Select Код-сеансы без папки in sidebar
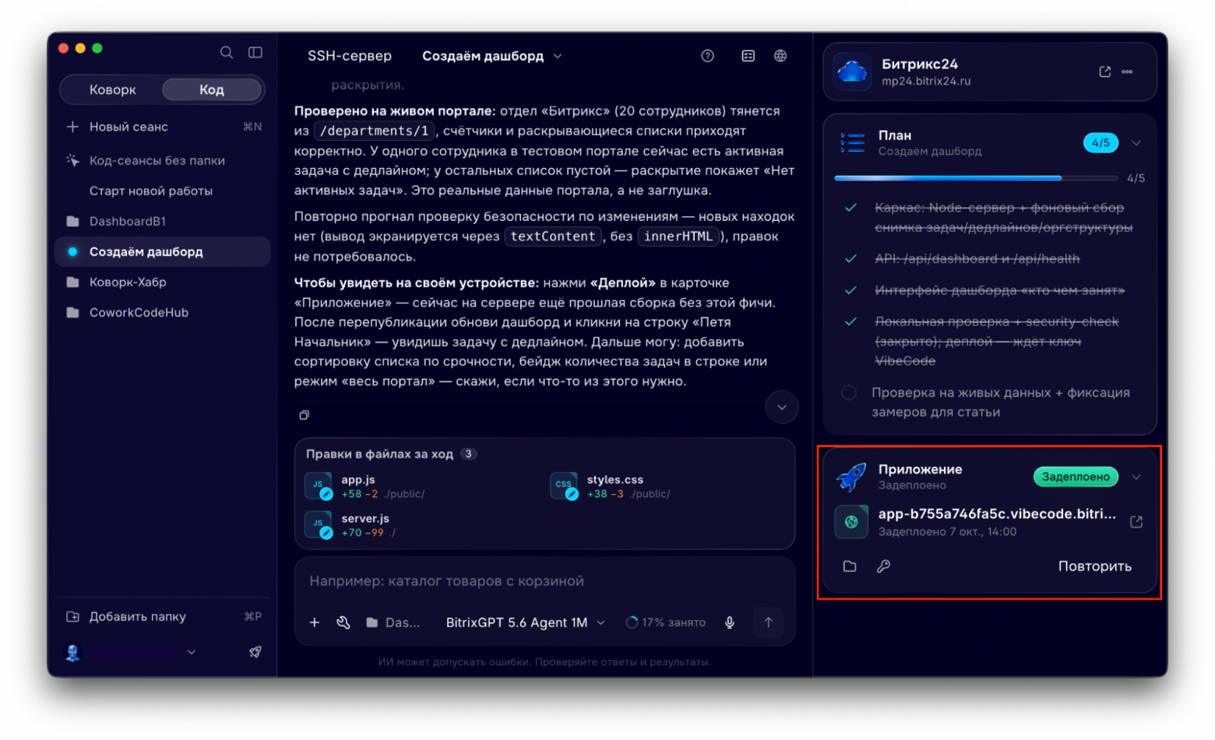 point(162,160)
